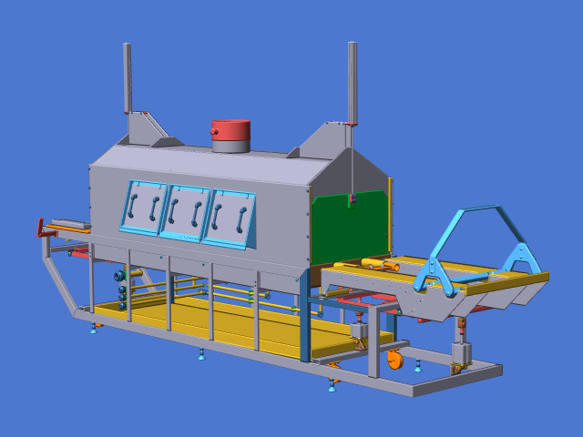The width and height of the screenshot is (583, 437).
Task: Select the tall vertical post on the right
Action: click(352, 82)
